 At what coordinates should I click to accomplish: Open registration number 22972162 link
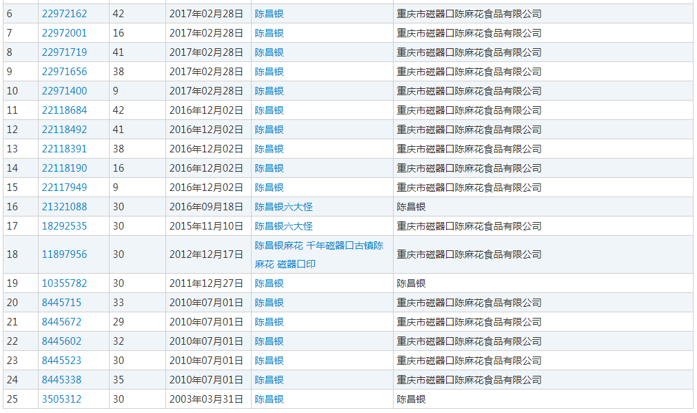[64, 14]
